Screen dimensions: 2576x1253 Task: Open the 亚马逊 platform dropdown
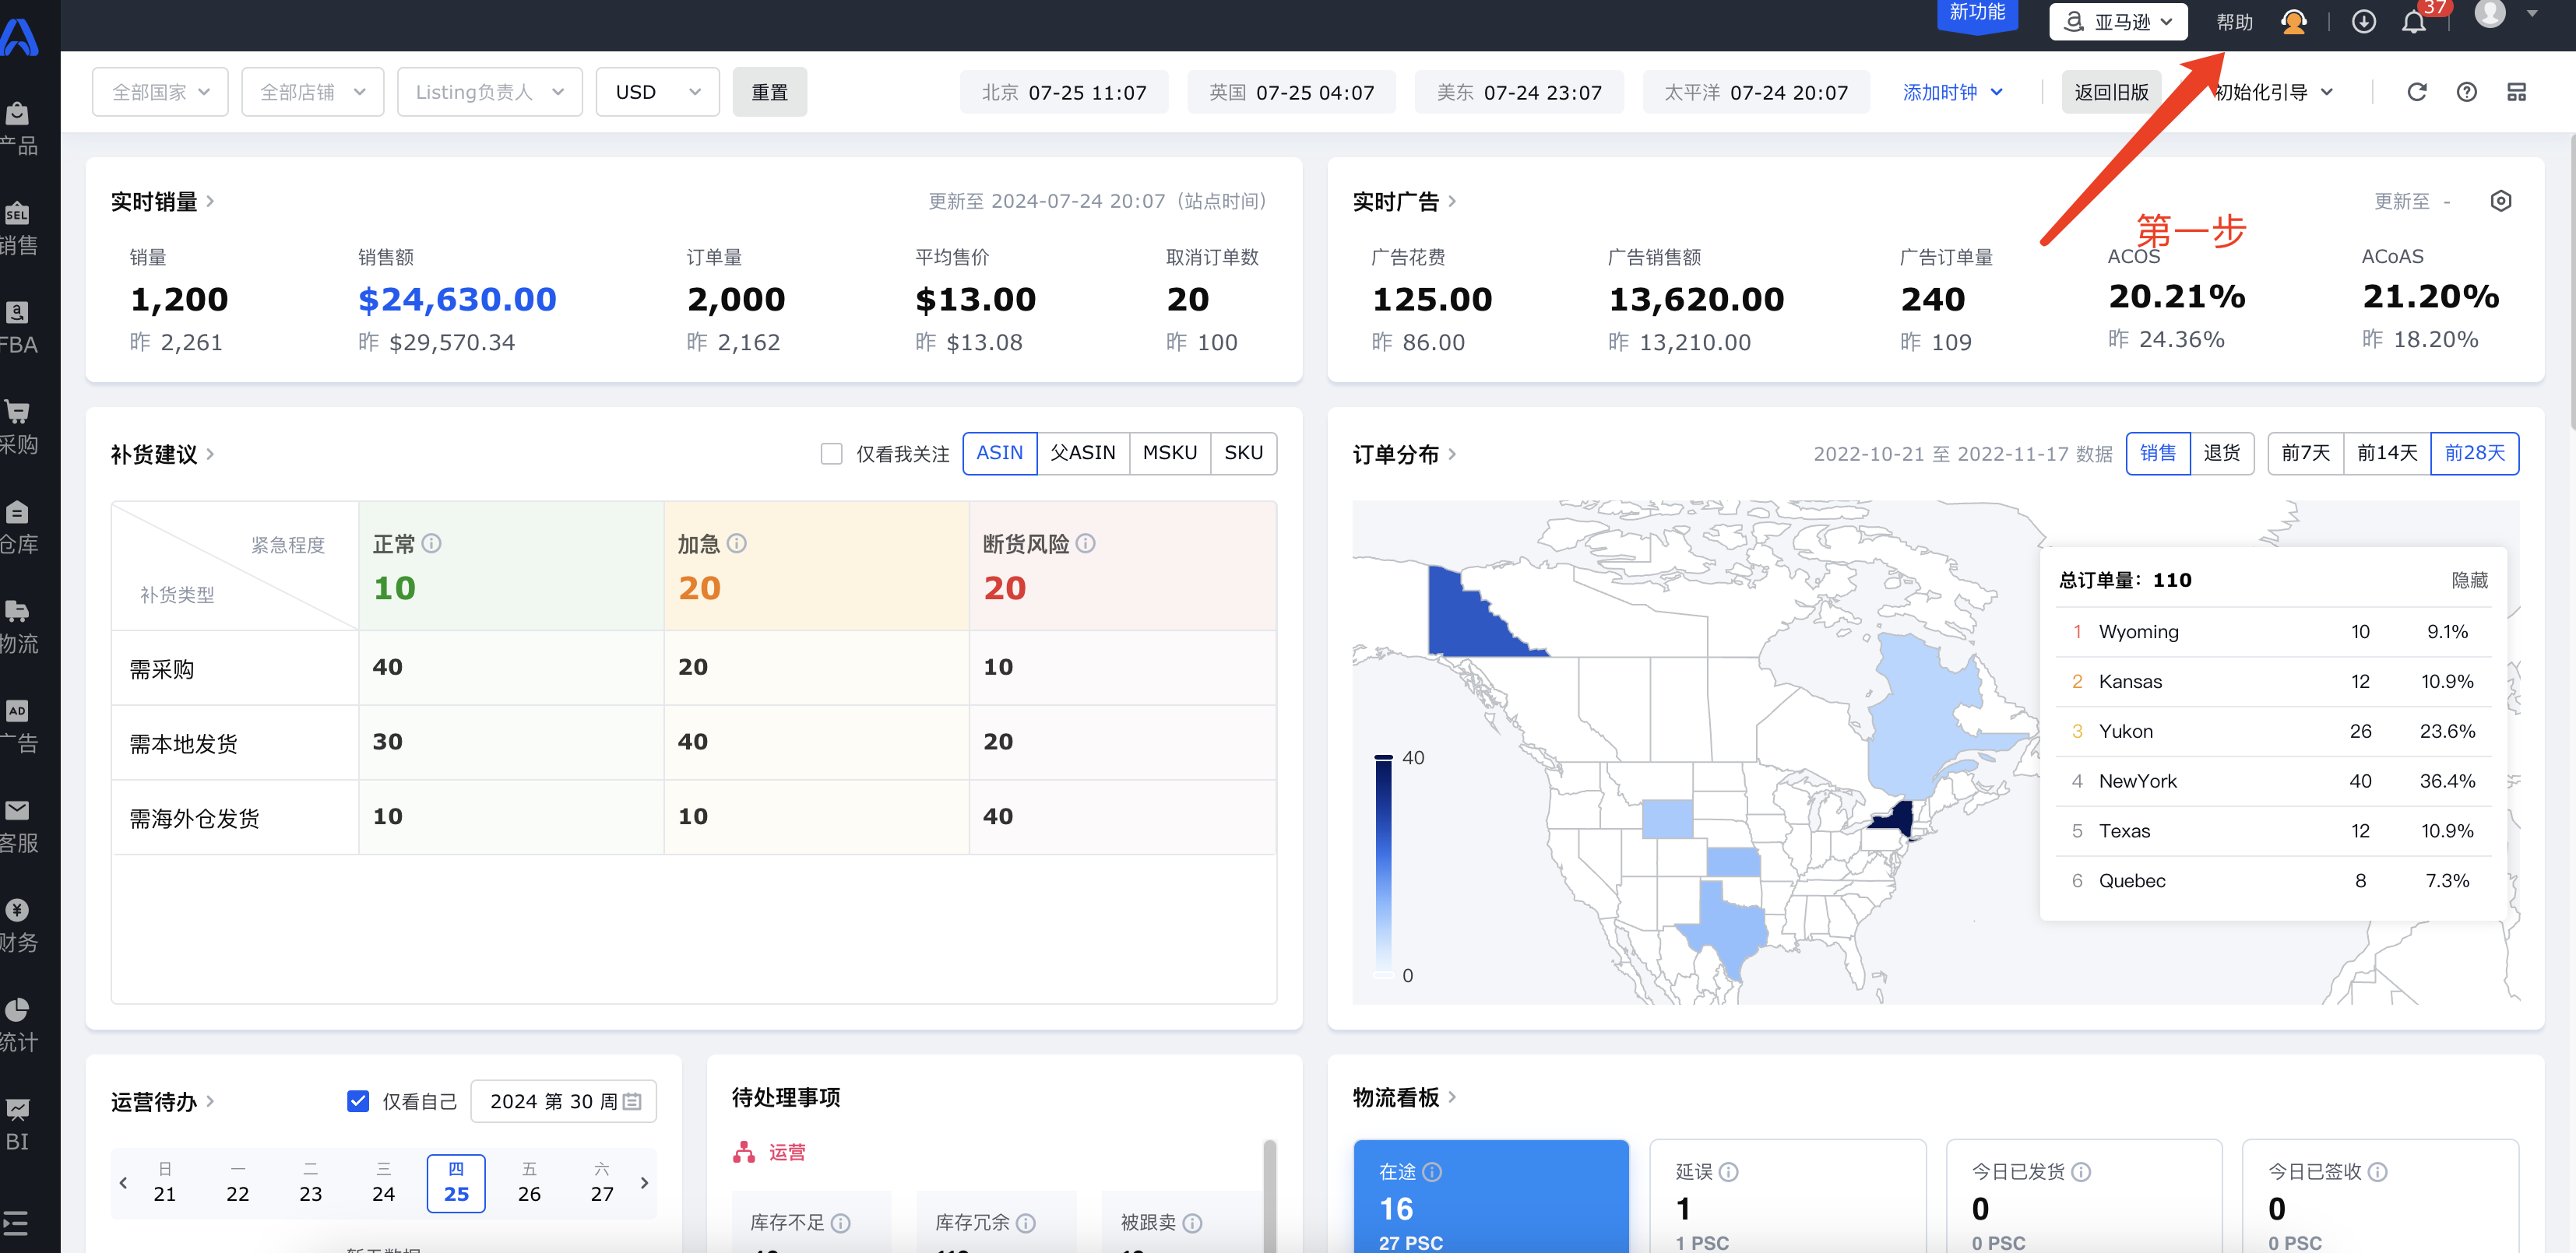2117,22
